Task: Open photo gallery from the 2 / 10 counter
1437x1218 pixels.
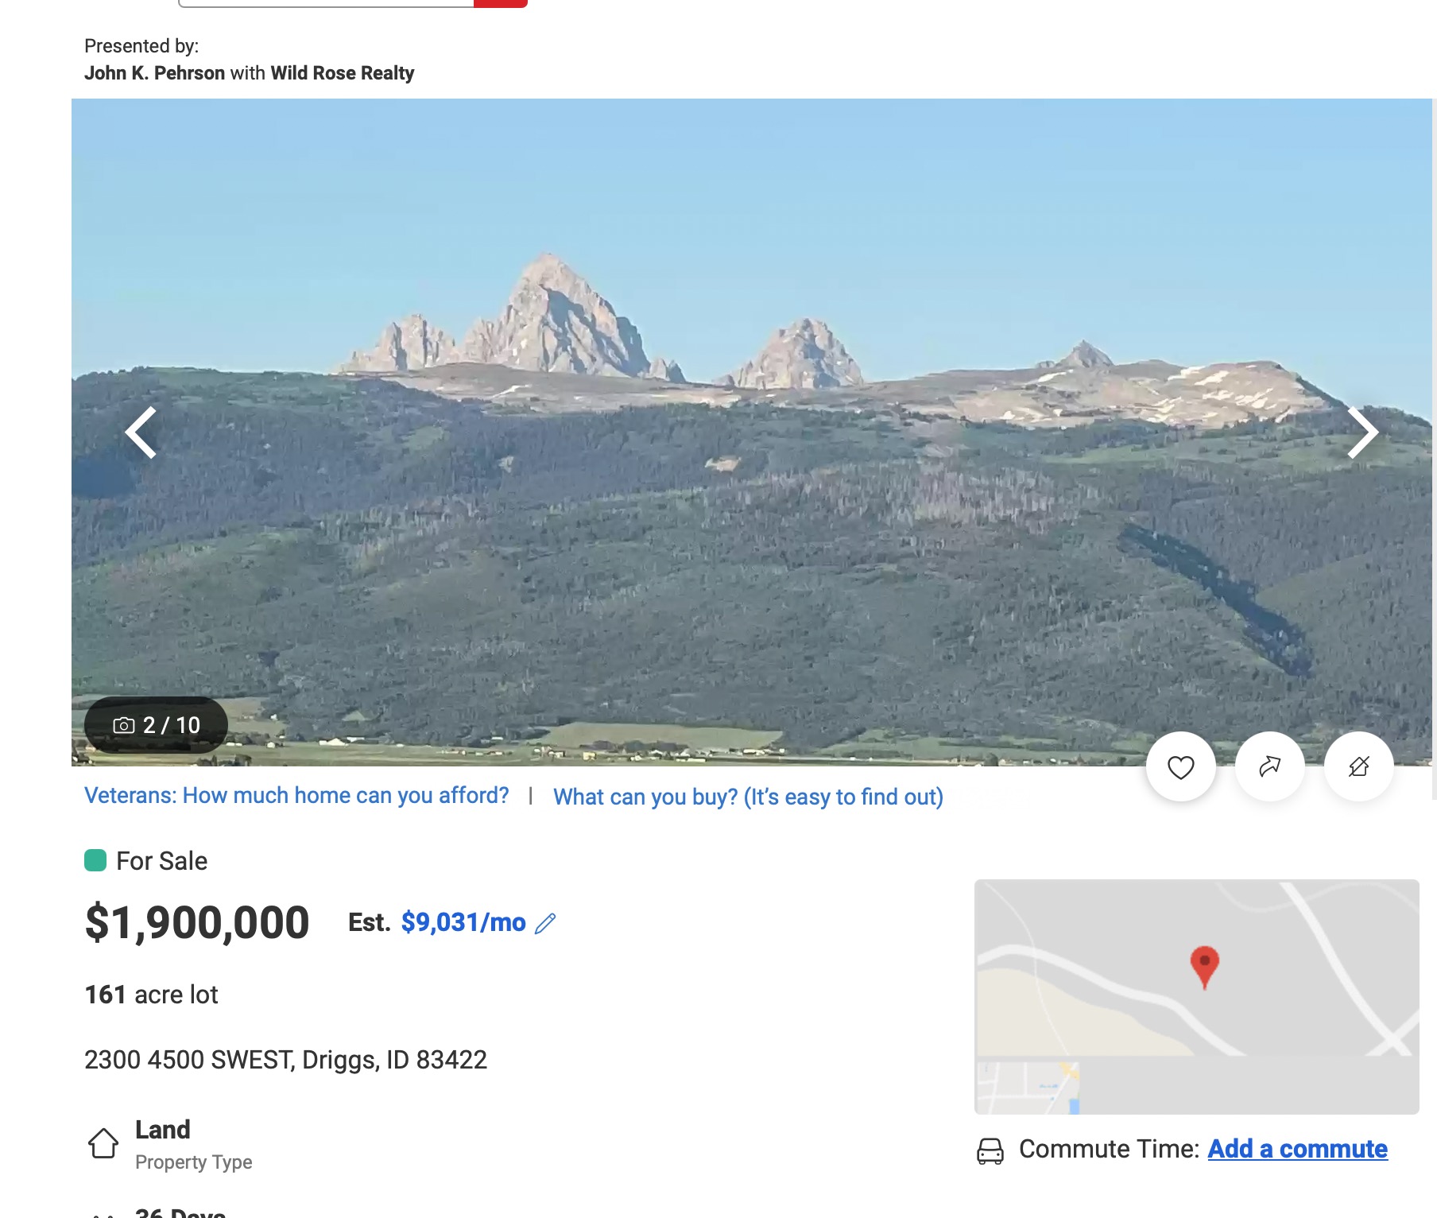Action: coord(157,725)
